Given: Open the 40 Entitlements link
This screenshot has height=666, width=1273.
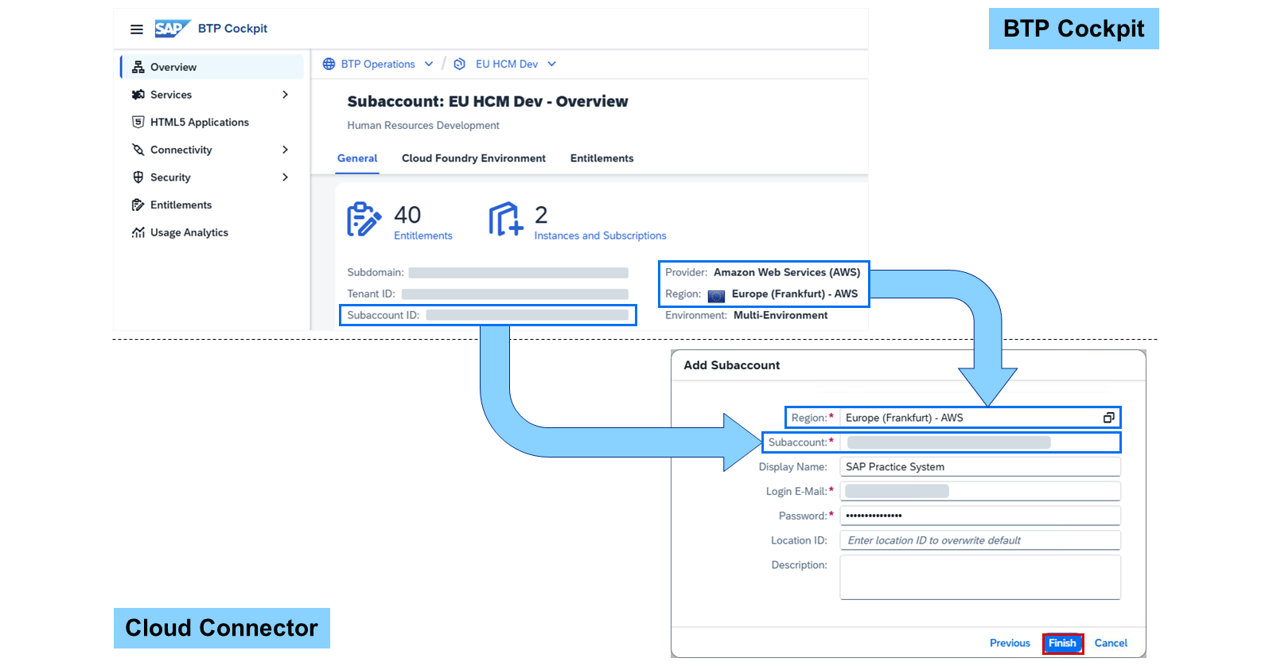Looking at the screenshot, I should [x=423, y=236].
